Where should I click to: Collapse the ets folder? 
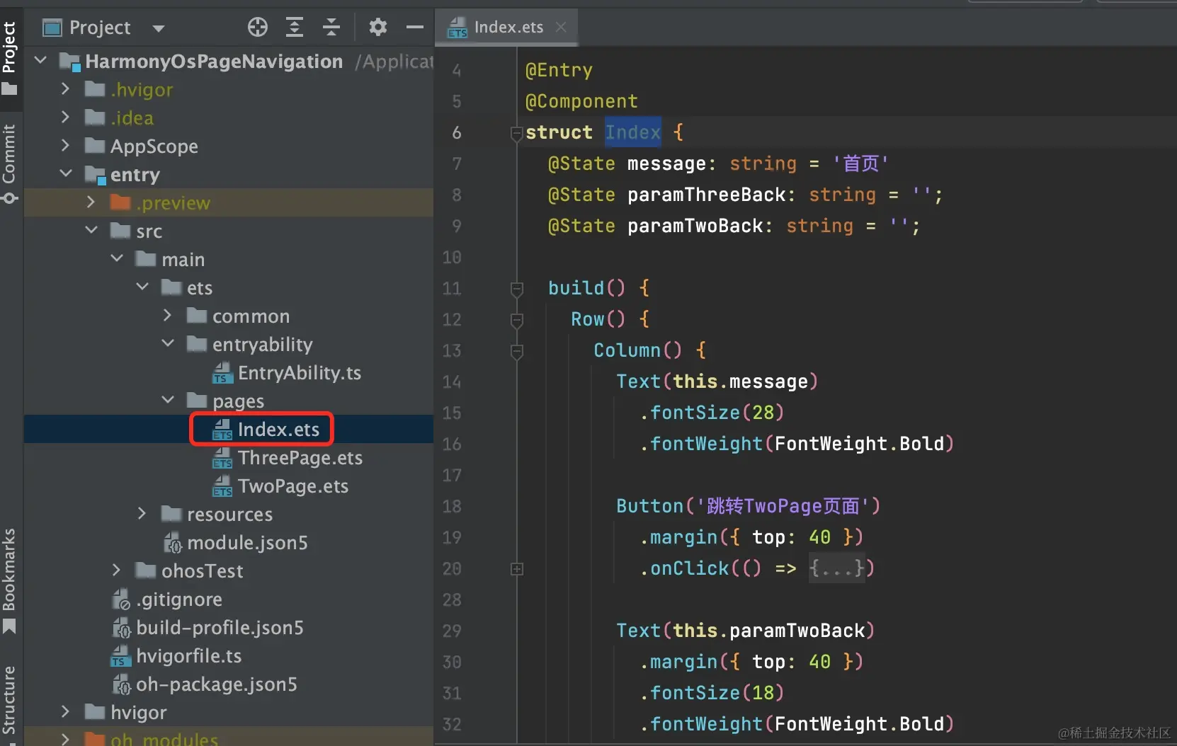(x=142, y=287)
